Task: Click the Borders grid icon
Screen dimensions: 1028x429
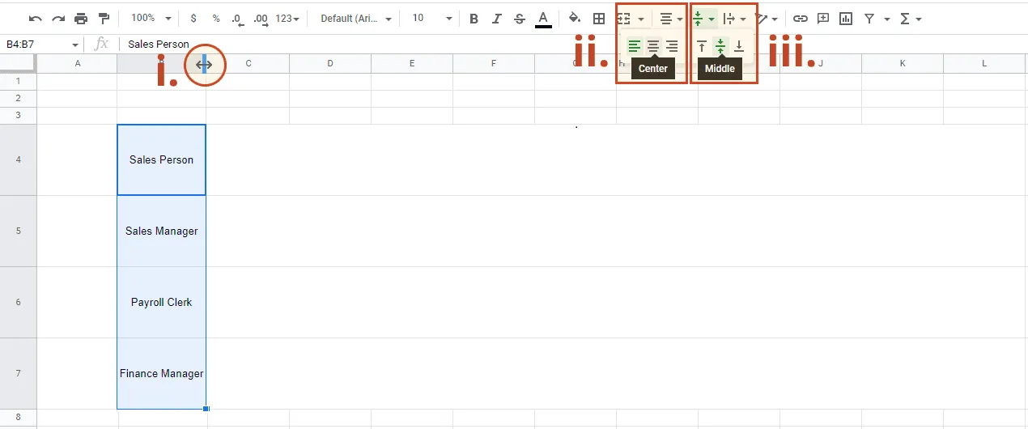Action: click(599, 18)
